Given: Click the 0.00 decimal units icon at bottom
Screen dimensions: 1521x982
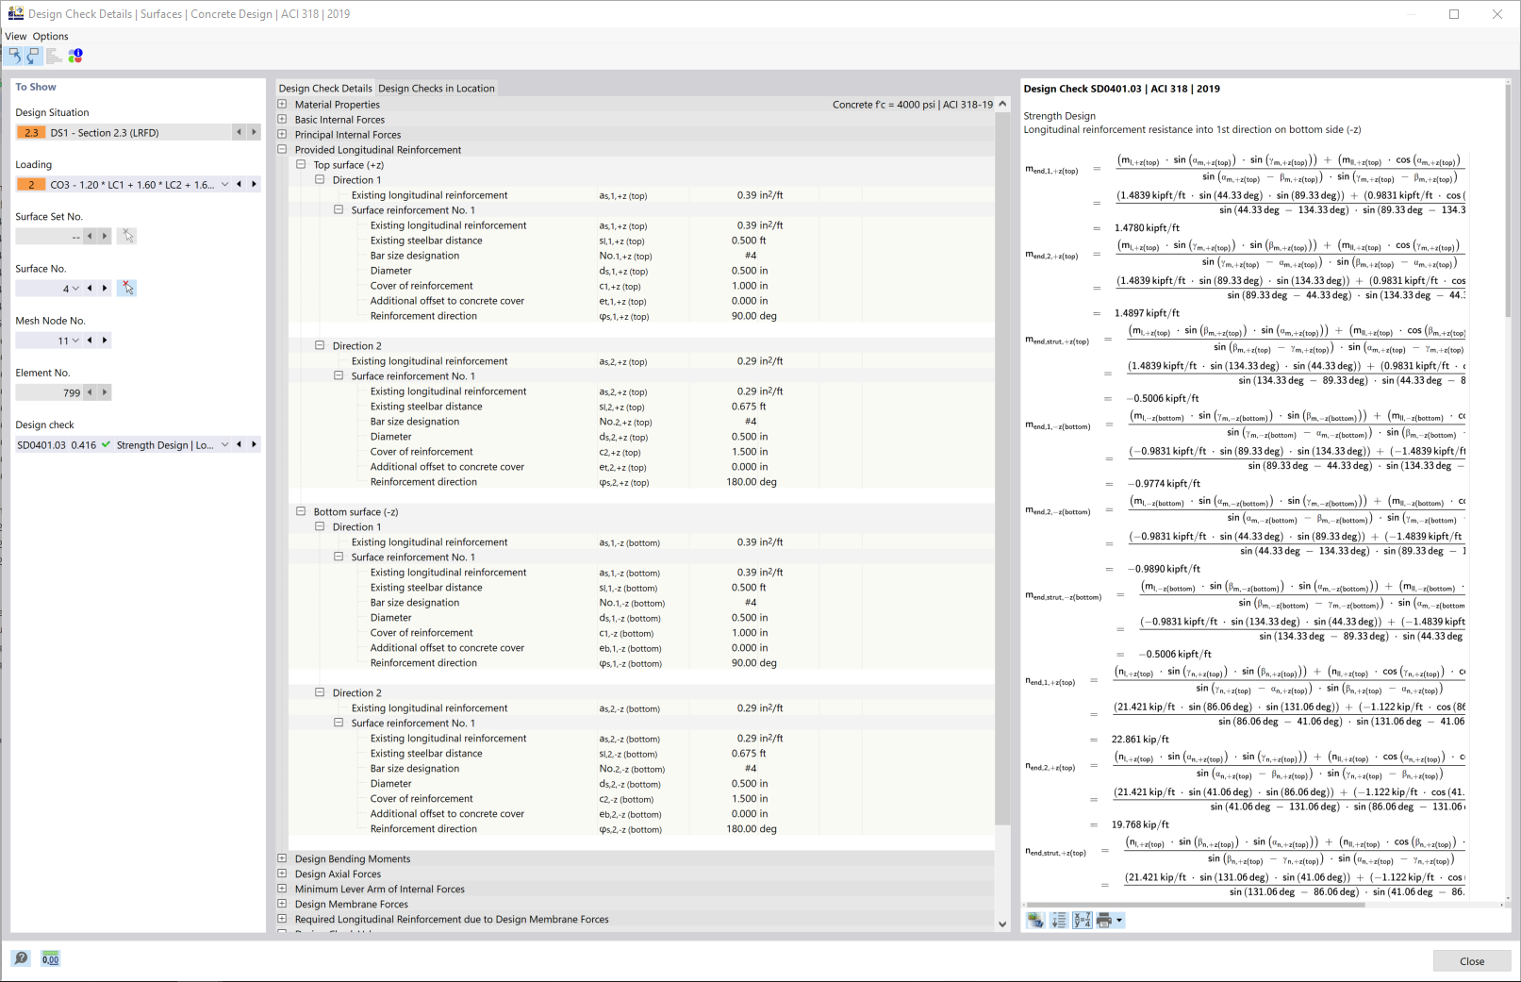Looking at the screenshot, I should tap(51, 958).
